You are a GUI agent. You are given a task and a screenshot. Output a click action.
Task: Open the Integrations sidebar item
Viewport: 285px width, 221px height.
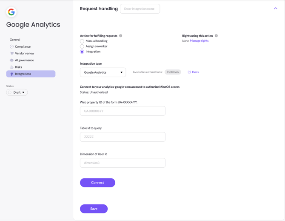point(31,74)
